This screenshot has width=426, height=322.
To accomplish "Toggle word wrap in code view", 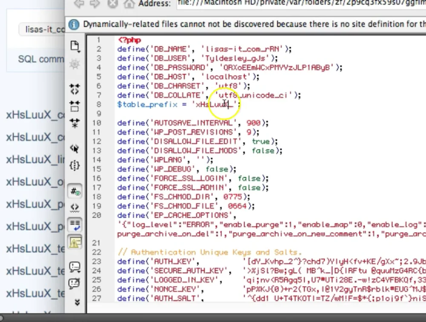I will [75, 225].
